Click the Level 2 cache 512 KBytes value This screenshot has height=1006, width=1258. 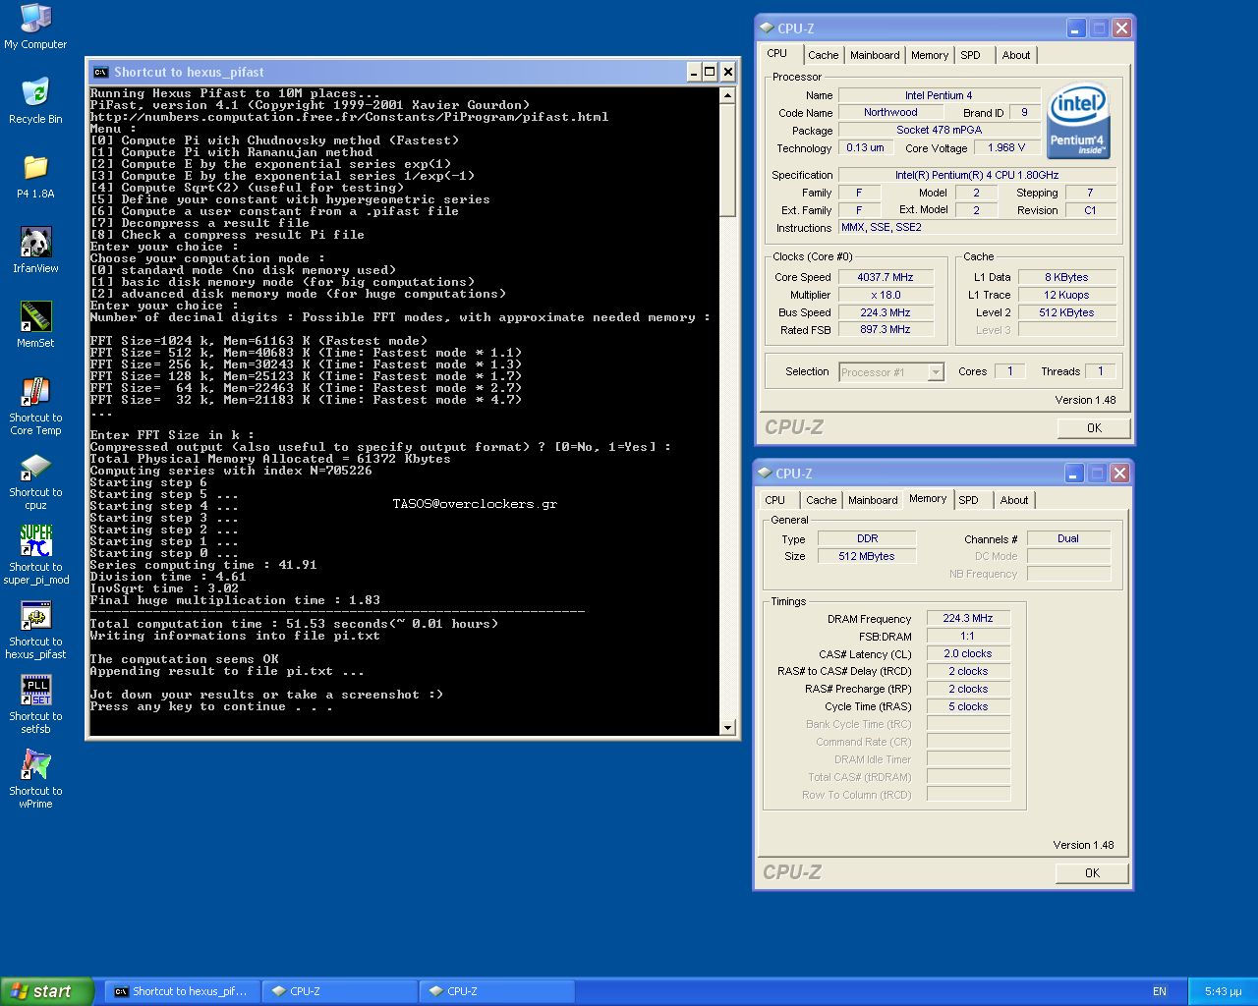pos(1066,312)
